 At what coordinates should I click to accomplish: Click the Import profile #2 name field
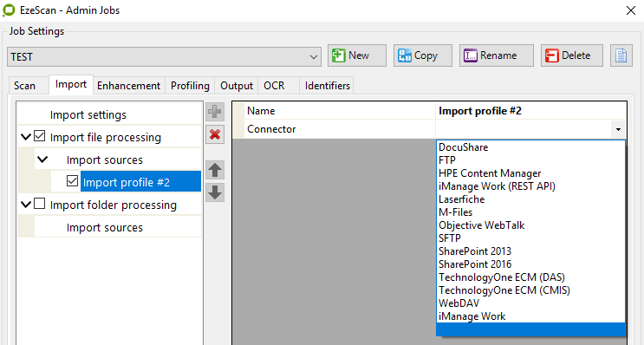[x=530, y=111]
